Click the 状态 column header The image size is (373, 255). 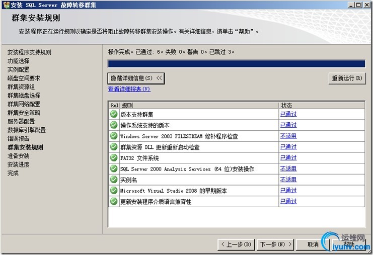(322, 106)
